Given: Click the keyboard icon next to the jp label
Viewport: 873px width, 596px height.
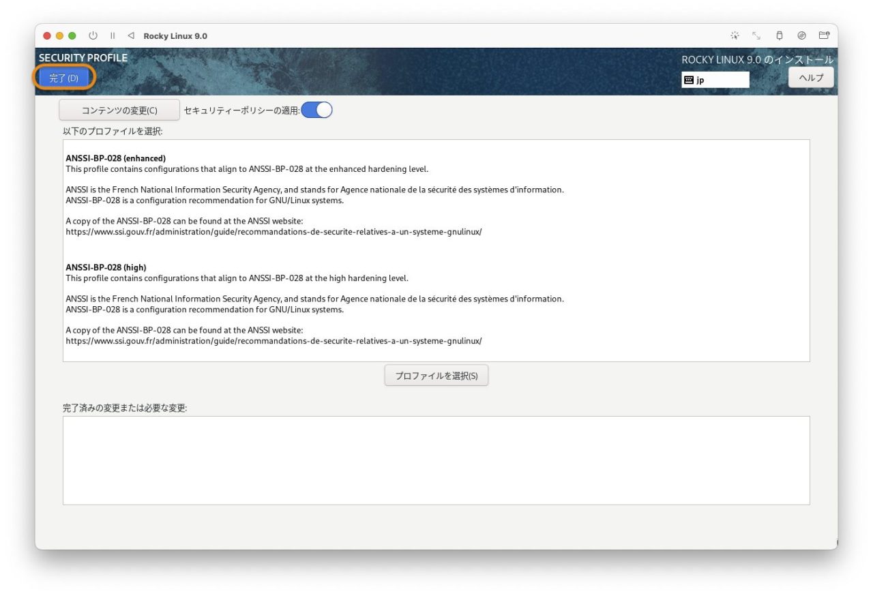Looking at the screenshot, I should [690, 80].
